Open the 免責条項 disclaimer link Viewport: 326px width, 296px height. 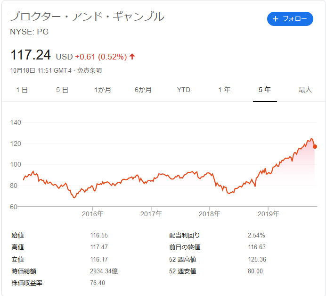click(x=90, y=71)
